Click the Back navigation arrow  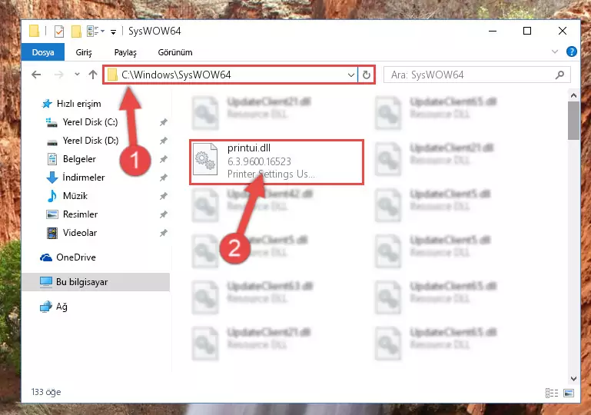[36, 75]
